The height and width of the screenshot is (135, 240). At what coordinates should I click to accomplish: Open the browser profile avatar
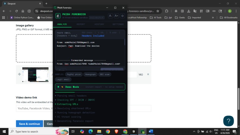[230, 11]
